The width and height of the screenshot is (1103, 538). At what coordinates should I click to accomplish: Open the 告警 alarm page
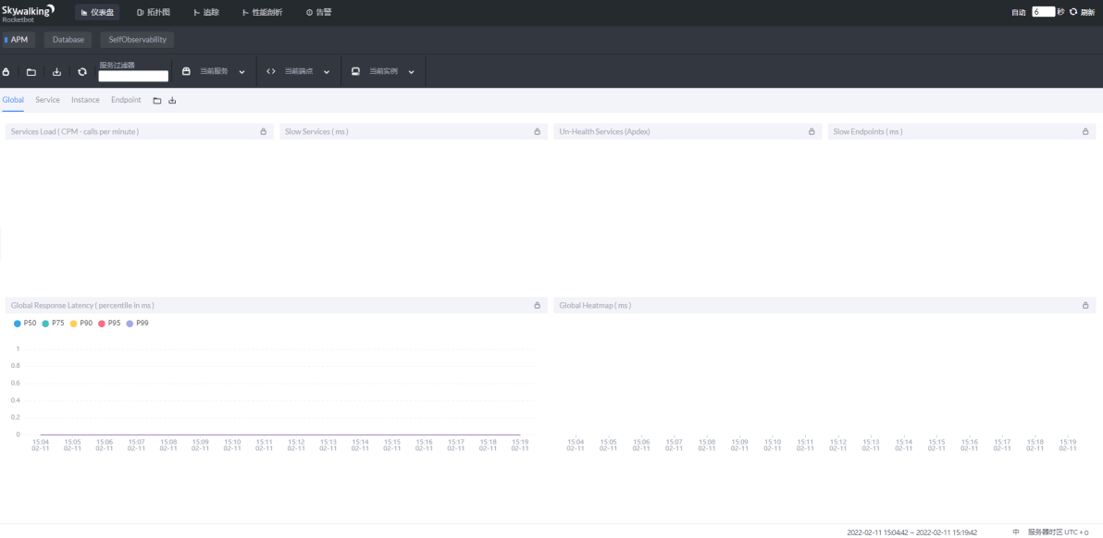(x=318, y=13)
